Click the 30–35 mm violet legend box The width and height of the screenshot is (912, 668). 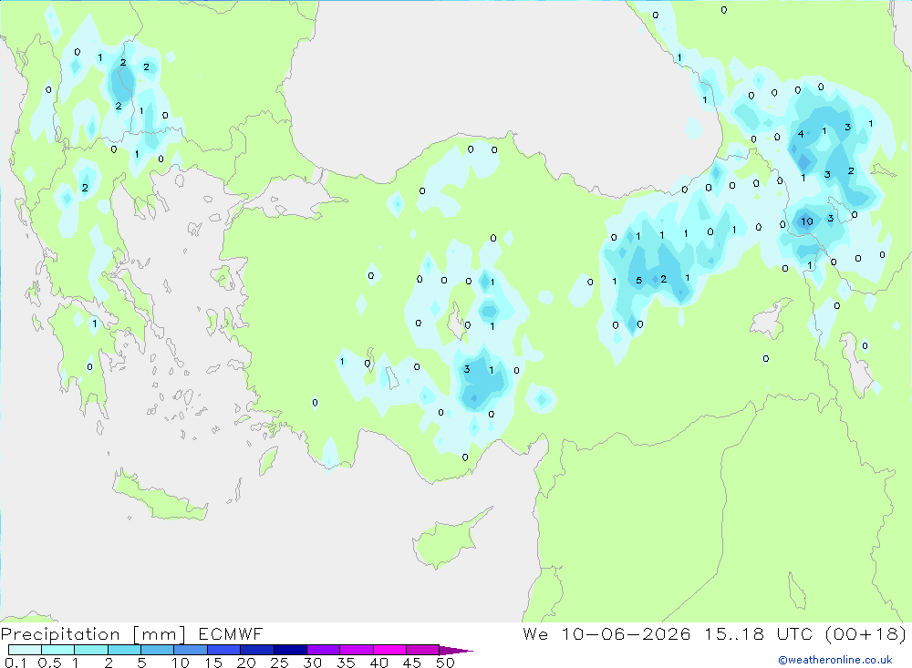(324, 650)
